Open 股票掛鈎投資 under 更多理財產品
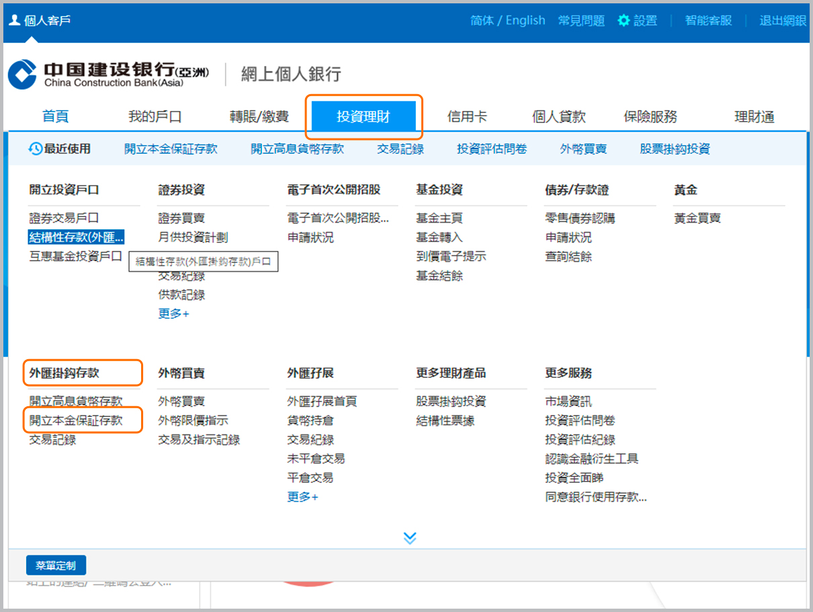The image size is (813, 612). (451, 401)
